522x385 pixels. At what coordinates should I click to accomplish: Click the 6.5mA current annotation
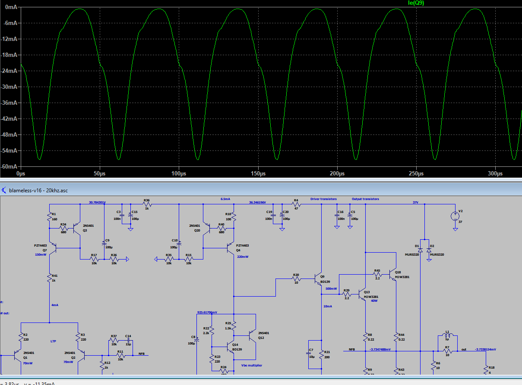point(225,199)
